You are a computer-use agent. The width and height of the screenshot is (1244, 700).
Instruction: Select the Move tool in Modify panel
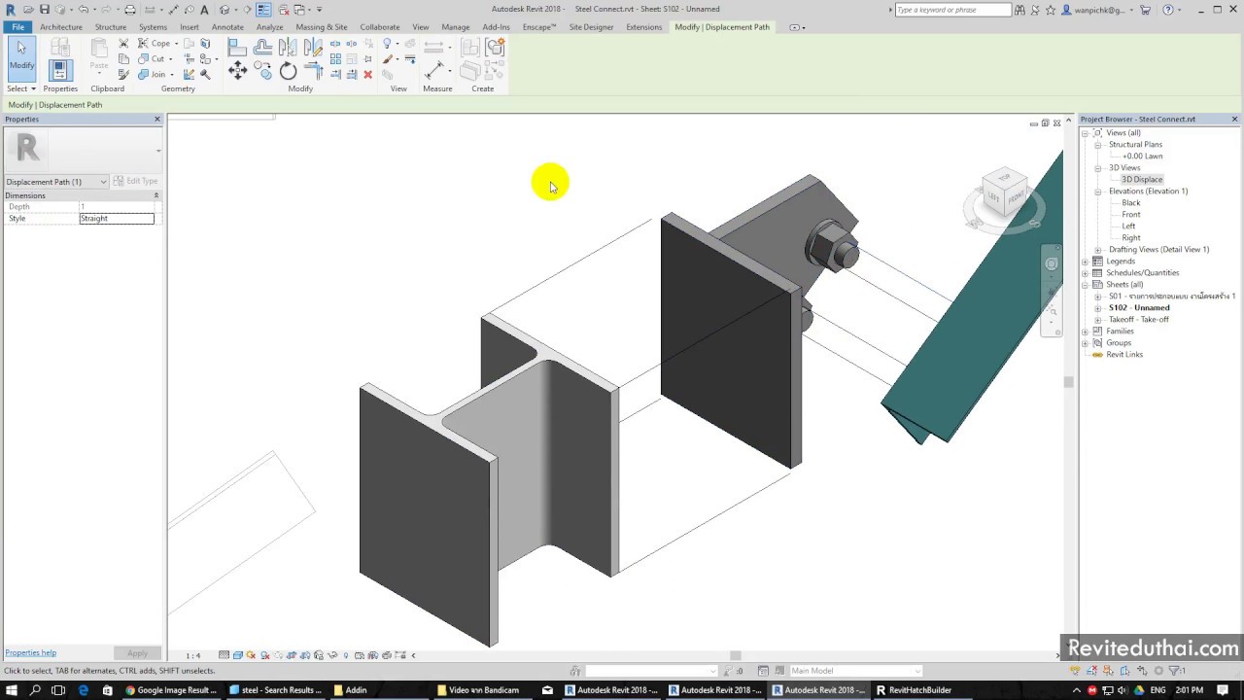coord(237,70)
